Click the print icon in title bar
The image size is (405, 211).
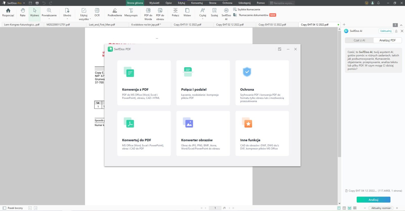point(37,3)
